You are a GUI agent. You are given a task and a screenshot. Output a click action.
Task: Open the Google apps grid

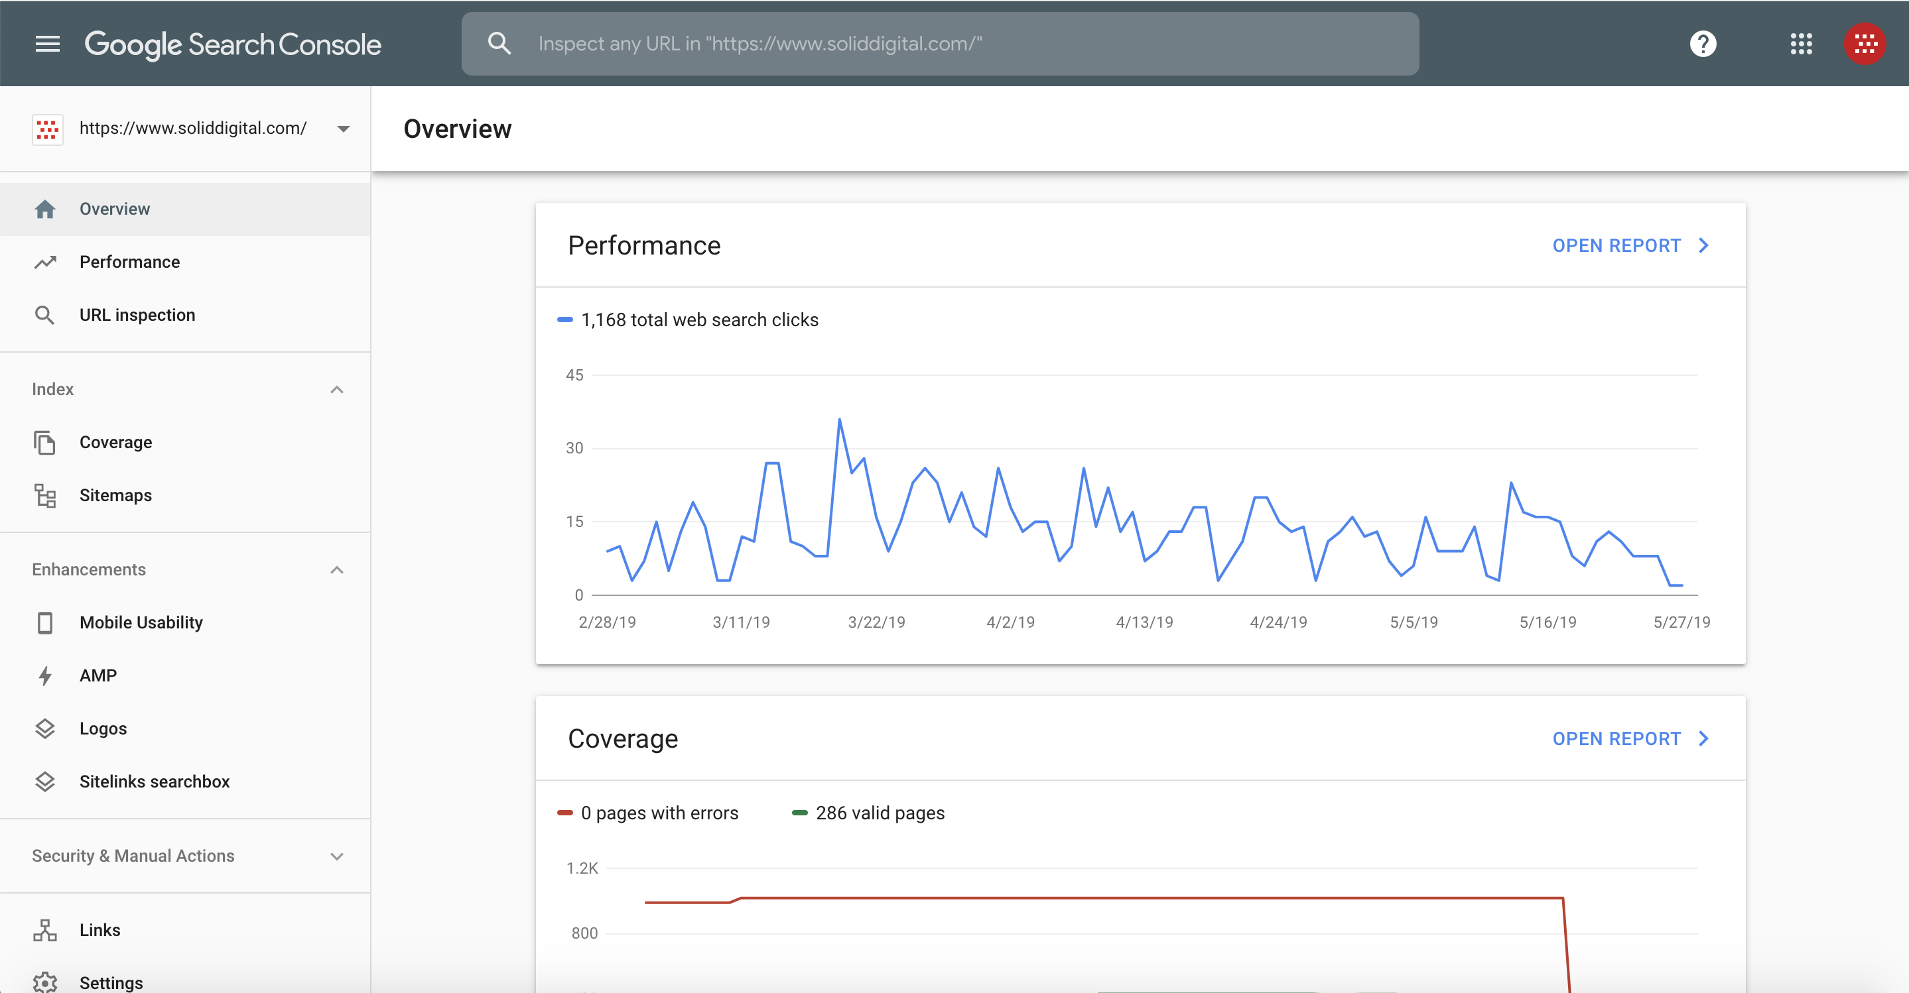1801,44
